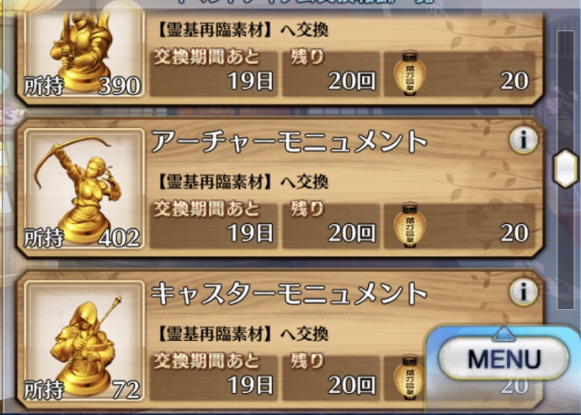Click lantern currency icon in Archer row
The width and height of the screenshot is (581, 415).
(409, 225)
